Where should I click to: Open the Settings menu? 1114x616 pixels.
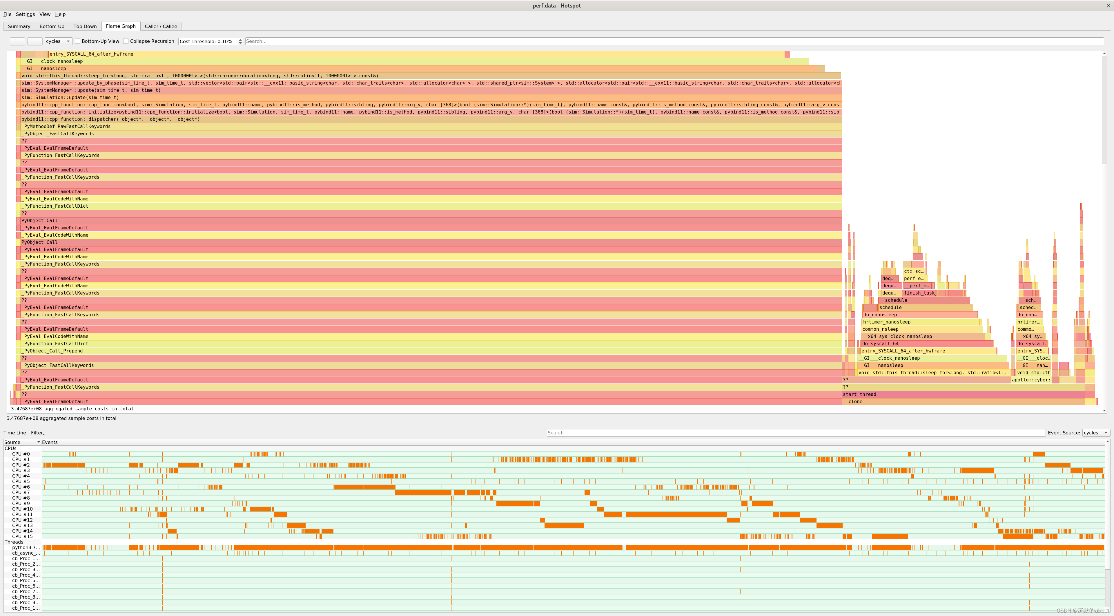tap(25, 14)
